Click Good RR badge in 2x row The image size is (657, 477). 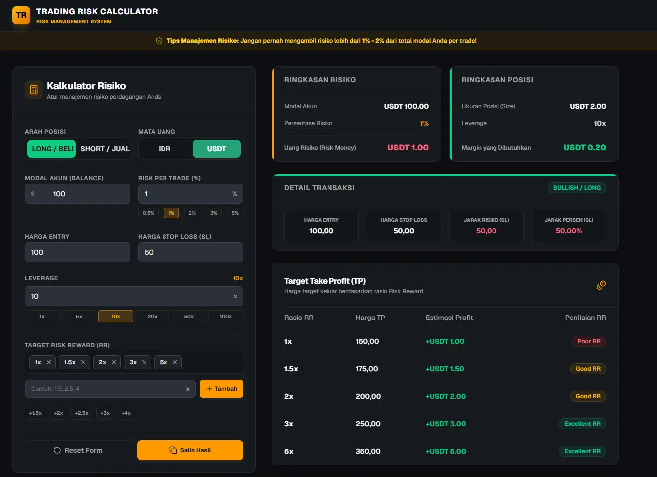(x=588, y=396)
